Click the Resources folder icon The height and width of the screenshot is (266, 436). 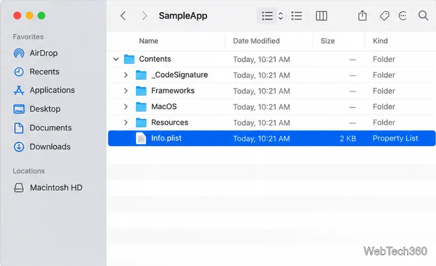141,123
